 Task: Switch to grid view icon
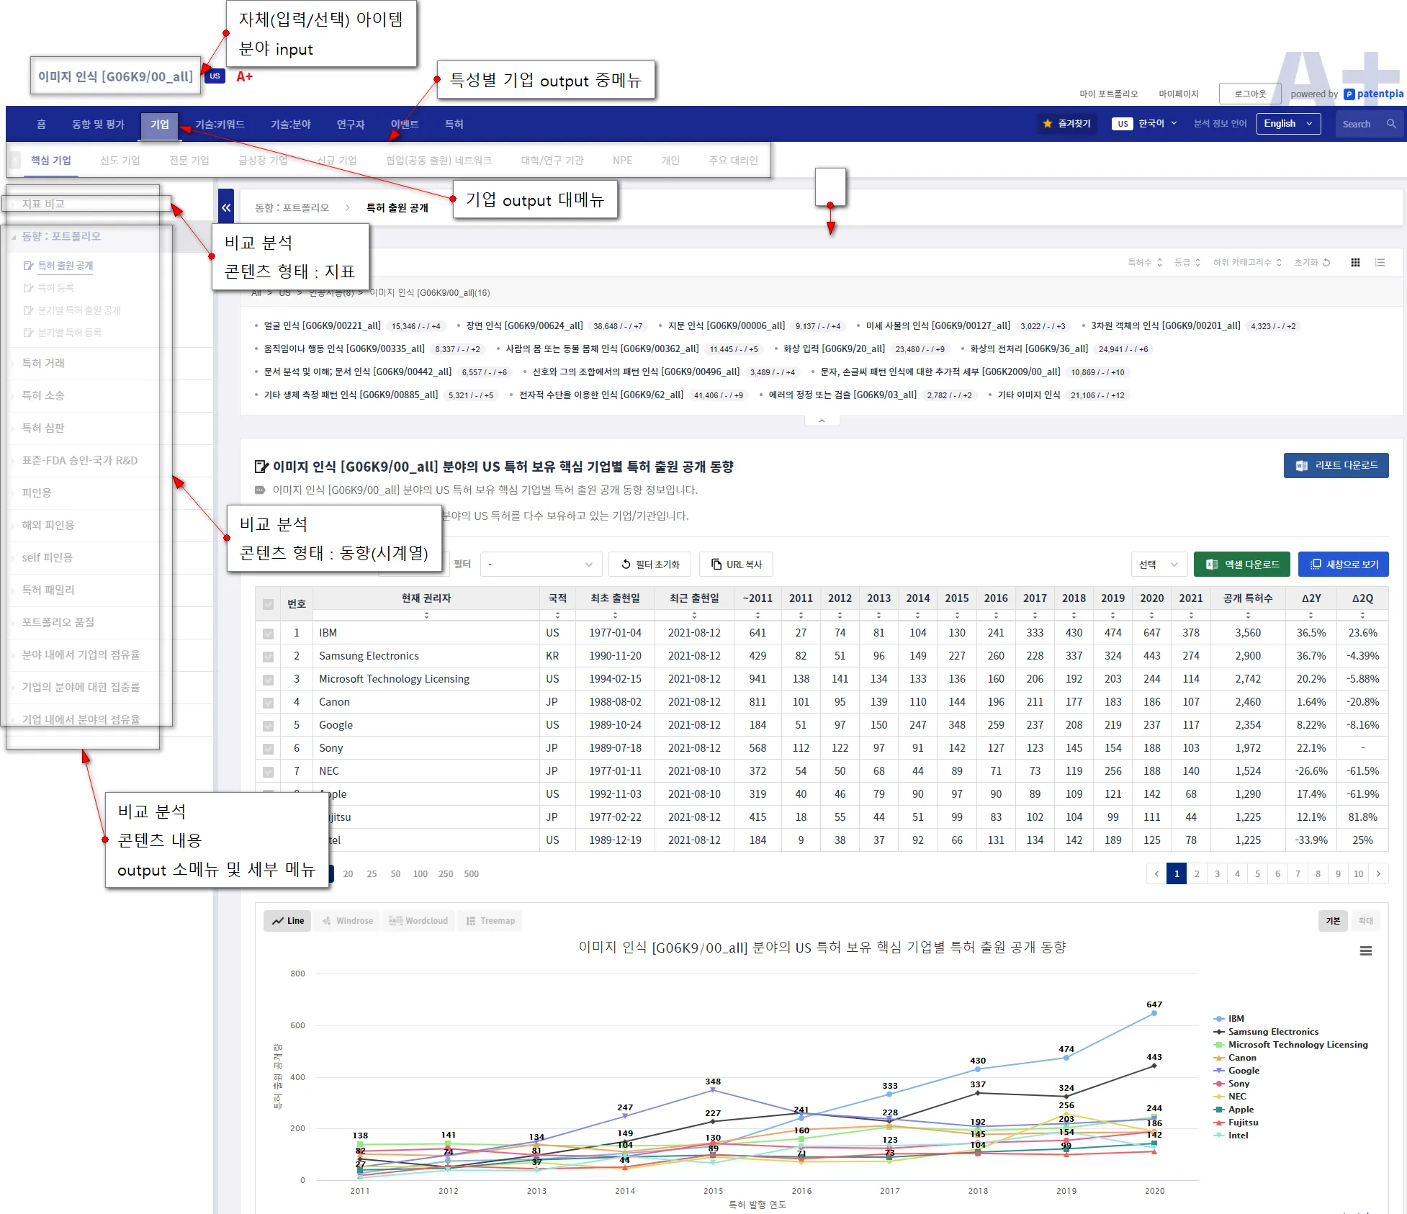pos(1355,263)
